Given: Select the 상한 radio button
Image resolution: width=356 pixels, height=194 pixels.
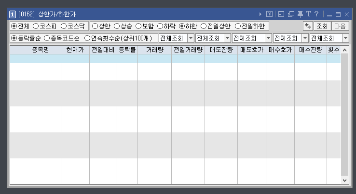Looking at the screenshot, I should click(x=95, y=26).
